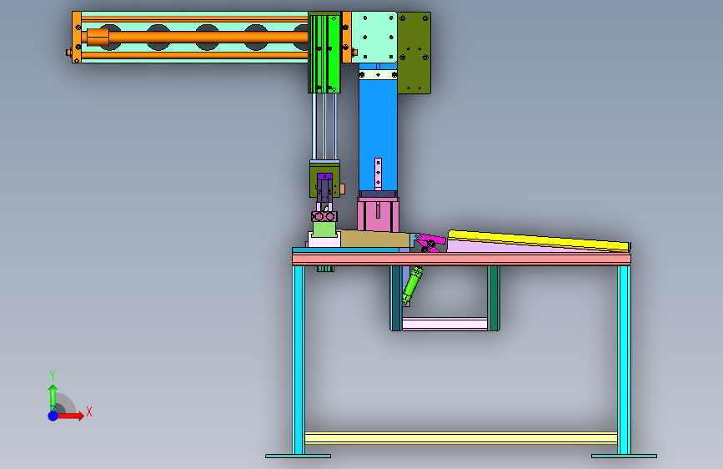Select the right floor foot pad
This screenshot has width=723, height=469.
(624, 456)
